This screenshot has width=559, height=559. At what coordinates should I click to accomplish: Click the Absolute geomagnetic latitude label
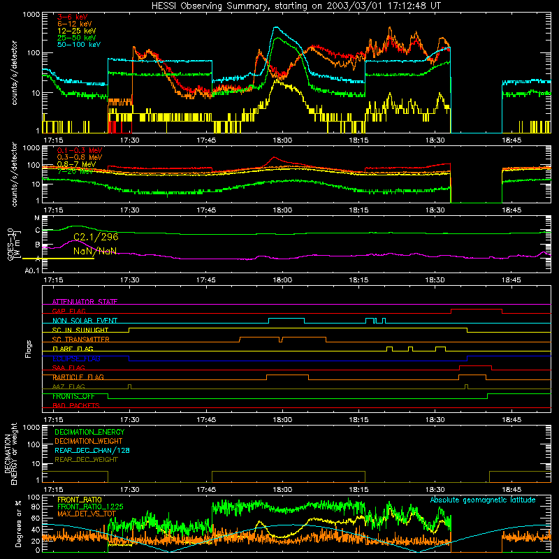(483, 500)
